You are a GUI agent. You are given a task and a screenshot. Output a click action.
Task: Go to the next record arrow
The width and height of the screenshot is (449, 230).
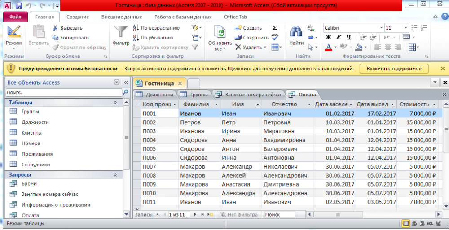196,215
